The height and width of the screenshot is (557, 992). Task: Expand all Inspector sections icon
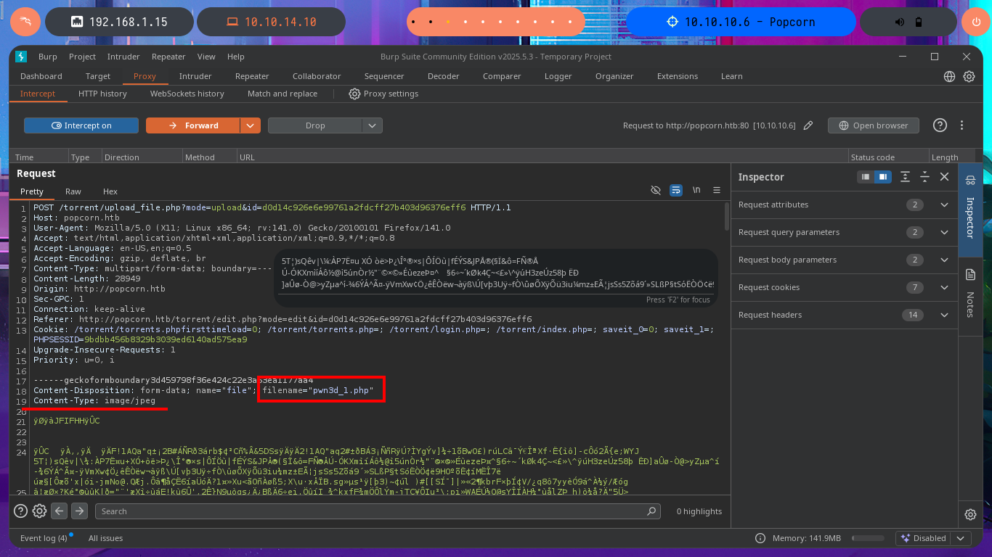[905, 177]
